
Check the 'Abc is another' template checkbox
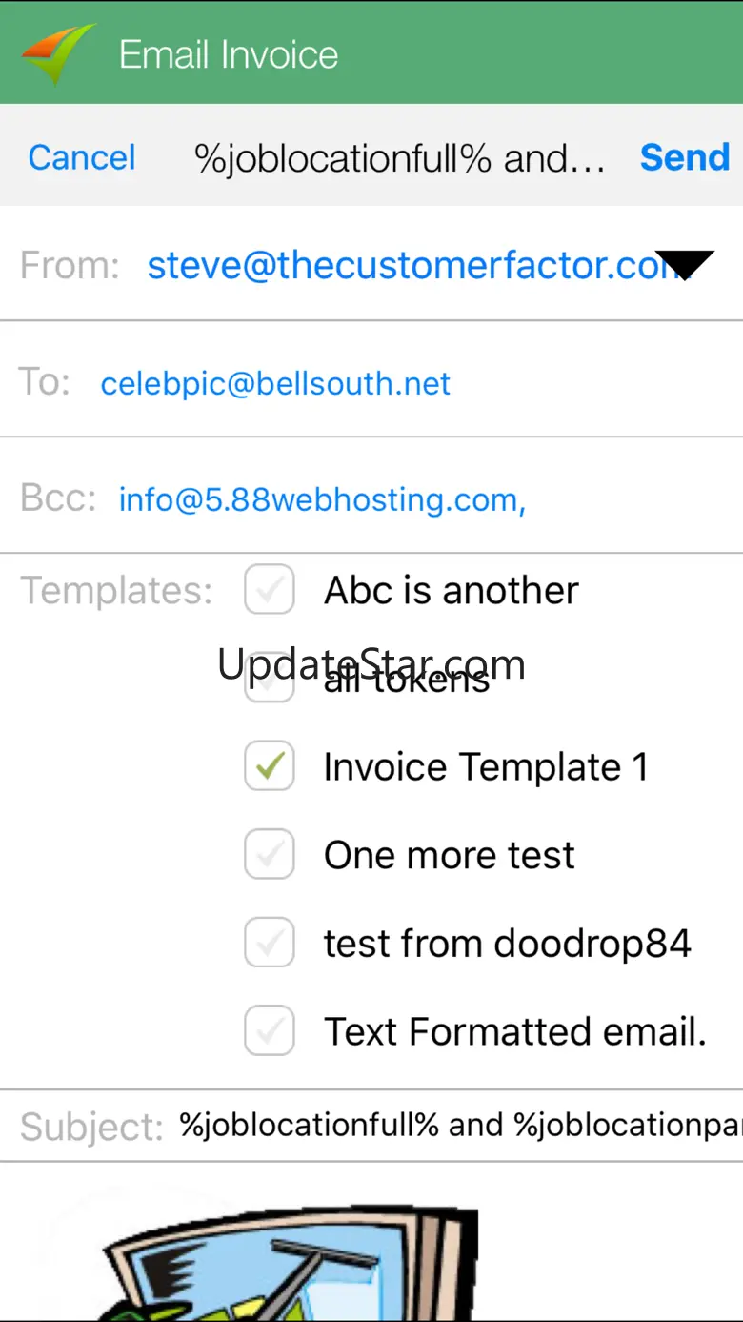tap(270, 590)
